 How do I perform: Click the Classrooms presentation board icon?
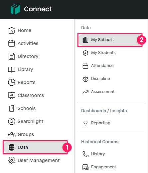(x=12, y=95)
